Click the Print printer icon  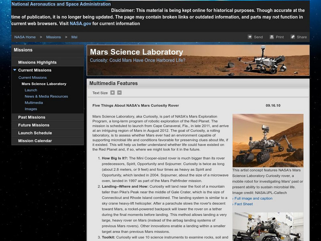272,37
